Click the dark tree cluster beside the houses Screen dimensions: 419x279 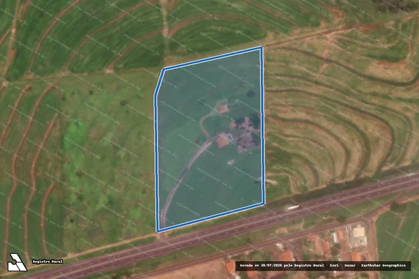[247, 132]
